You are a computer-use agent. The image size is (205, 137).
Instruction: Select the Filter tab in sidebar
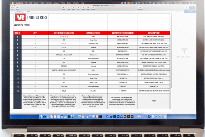pyautogui.click(x=190, y=12)
